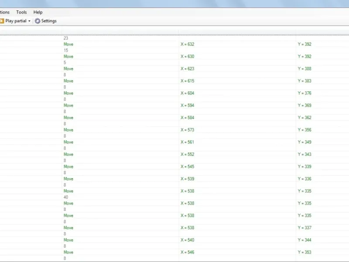Image resolution: width=349 pixels, height=262 pixels.
Task: Click the Y = 349 cell
Action: (x=305, y=142)
